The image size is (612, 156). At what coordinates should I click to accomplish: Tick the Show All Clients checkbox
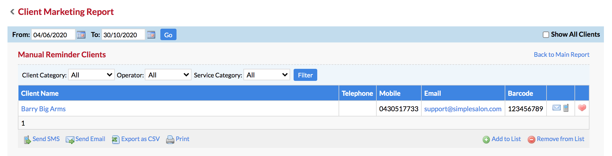pos(546,35)
